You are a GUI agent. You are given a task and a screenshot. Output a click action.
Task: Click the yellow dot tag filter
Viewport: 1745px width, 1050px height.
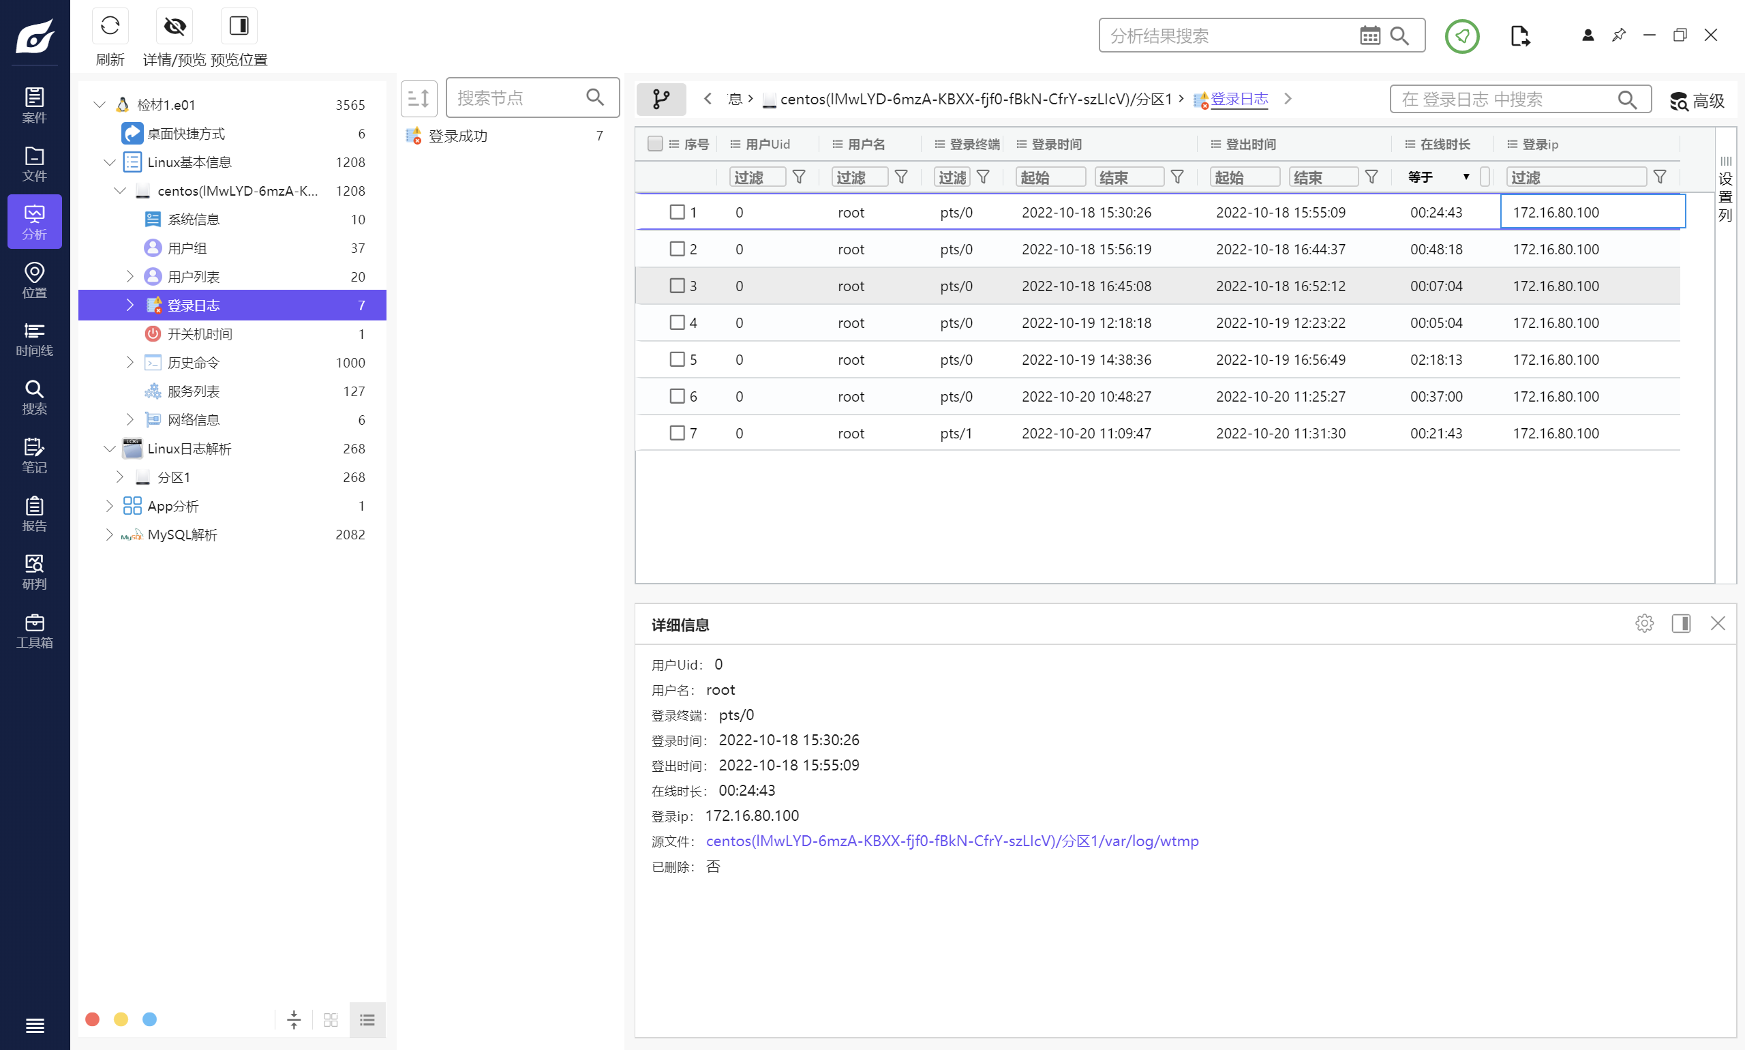(x=121, y=1019)
